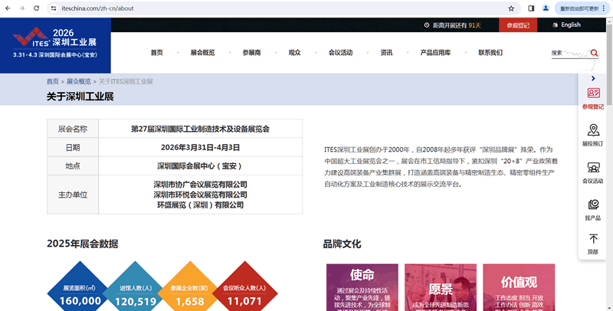This screenshot has width=613, height=311.
Task: Open the 展会概览 navigation menu
Action: tap(202, 53)
